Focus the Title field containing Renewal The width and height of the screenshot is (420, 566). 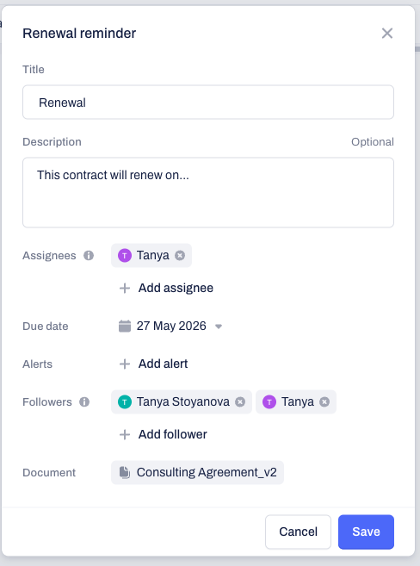pyautogui.click(x=208, y=103)
